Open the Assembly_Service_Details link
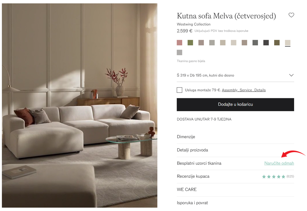Screen dimensions: 307x211 point(244,90)
